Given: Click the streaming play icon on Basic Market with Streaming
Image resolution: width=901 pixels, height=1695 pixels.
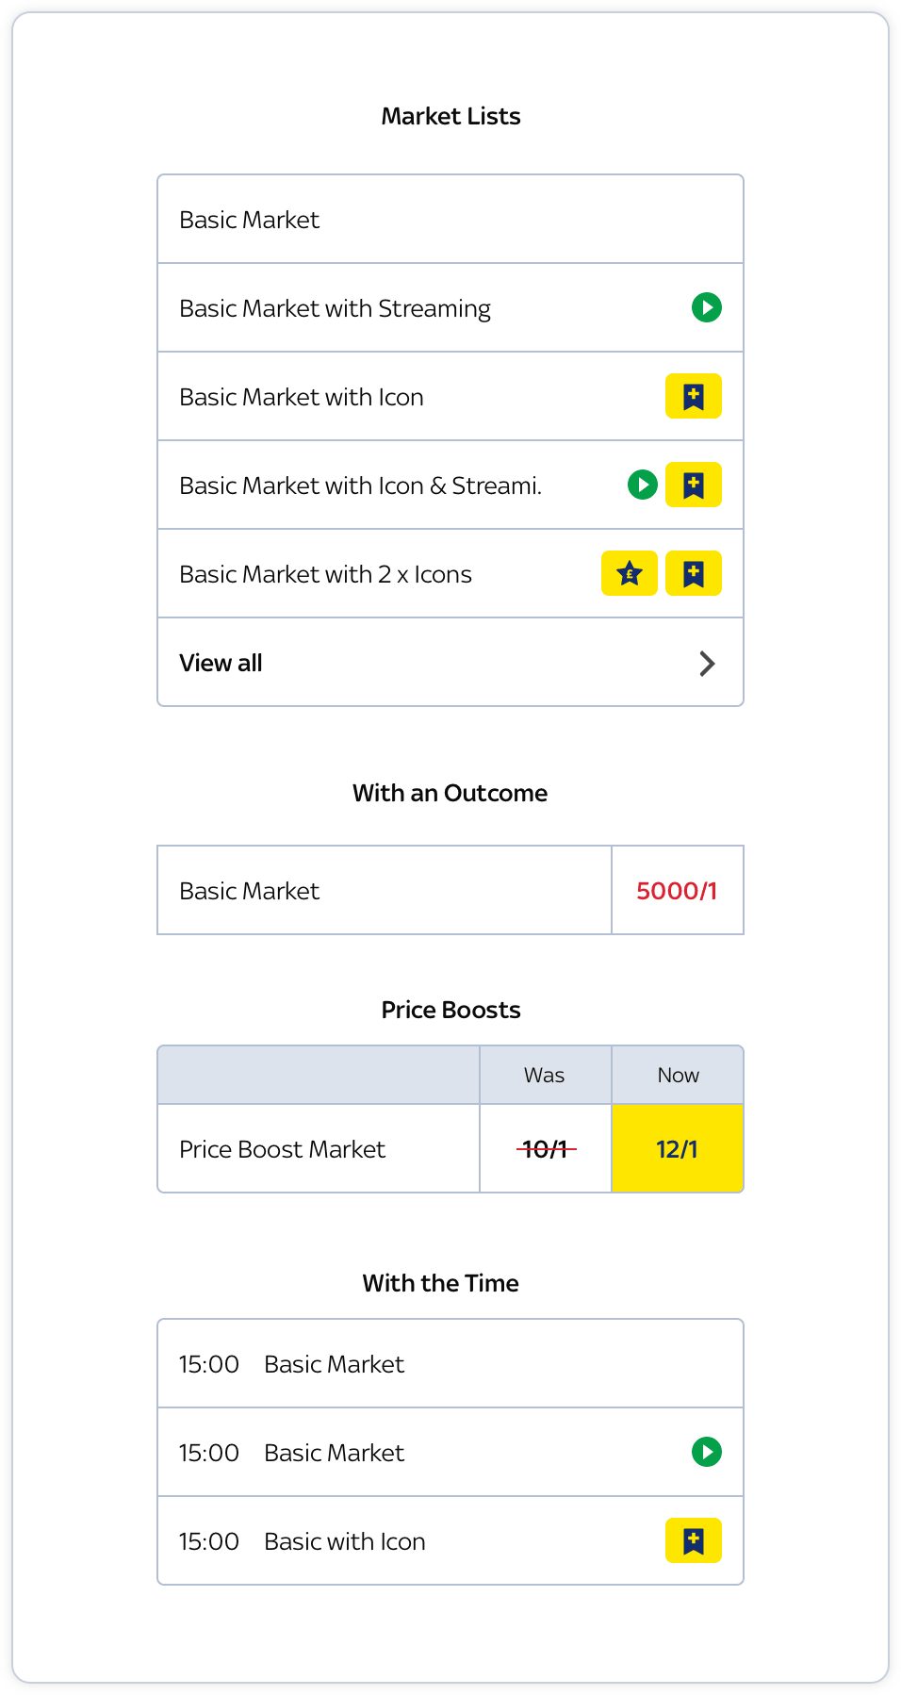Looking at the screenshot, I should (708, 307).
